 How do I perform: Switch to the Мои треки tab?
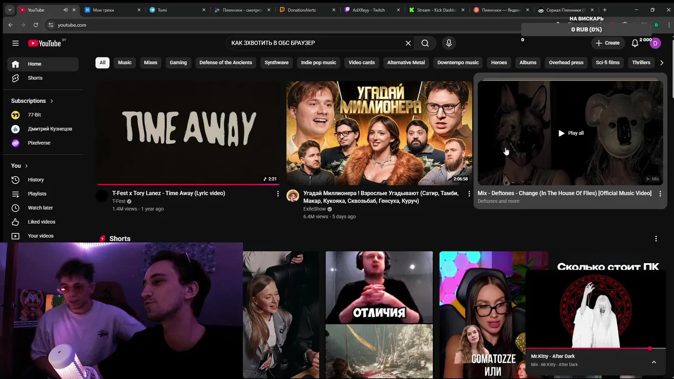point(113,10)
